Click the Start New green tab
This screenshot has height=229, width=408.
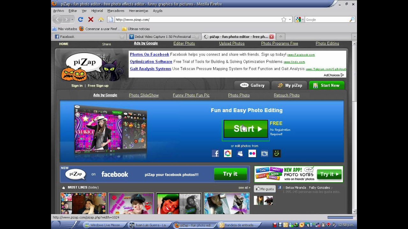tap(326, 85)
